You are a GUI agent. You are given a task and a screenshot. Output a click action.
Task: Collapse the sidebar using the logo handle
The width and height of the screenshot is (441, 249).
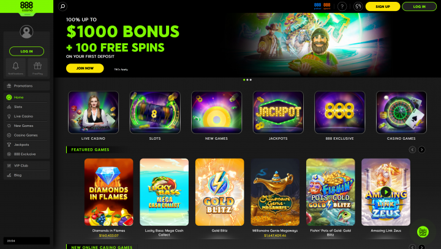[x=27, y=14]
